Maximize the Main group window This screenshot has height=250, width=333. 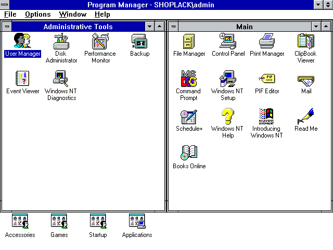click(x=326, y=27)
